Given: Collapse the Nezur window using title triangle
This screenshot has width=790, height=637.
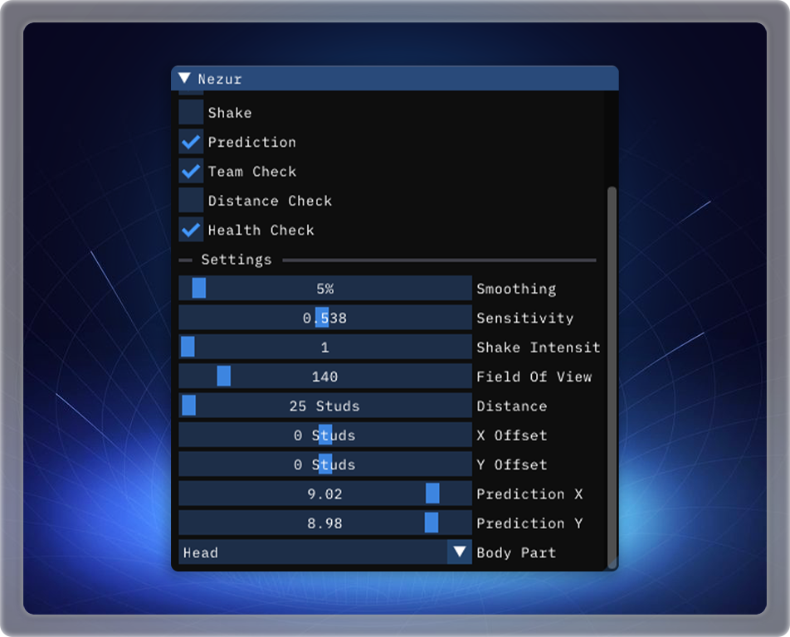Looking at the screenshot, I should coord(184,79).
